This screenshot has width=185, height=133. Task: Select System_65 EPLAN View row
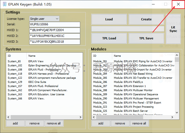pyautogui.click(x=44, y=61)
